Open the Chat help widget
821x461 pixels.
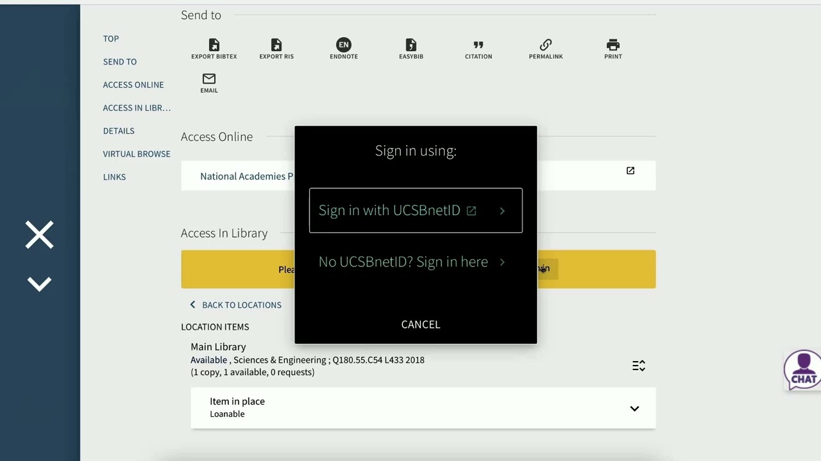(803, 369)
